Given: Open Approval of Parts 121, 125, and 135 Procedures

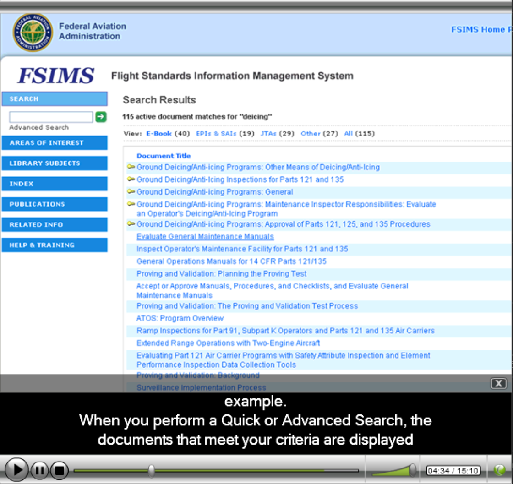Looking at the screenshot, I should [x=284, y=224].
